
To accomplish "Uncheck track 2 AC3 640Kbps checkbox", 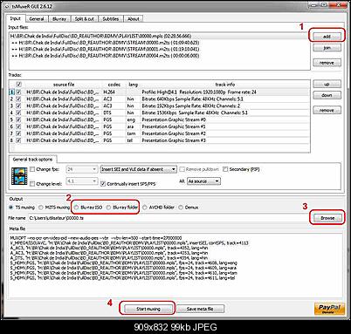I will pyautogui.click(x=18, y=99).
